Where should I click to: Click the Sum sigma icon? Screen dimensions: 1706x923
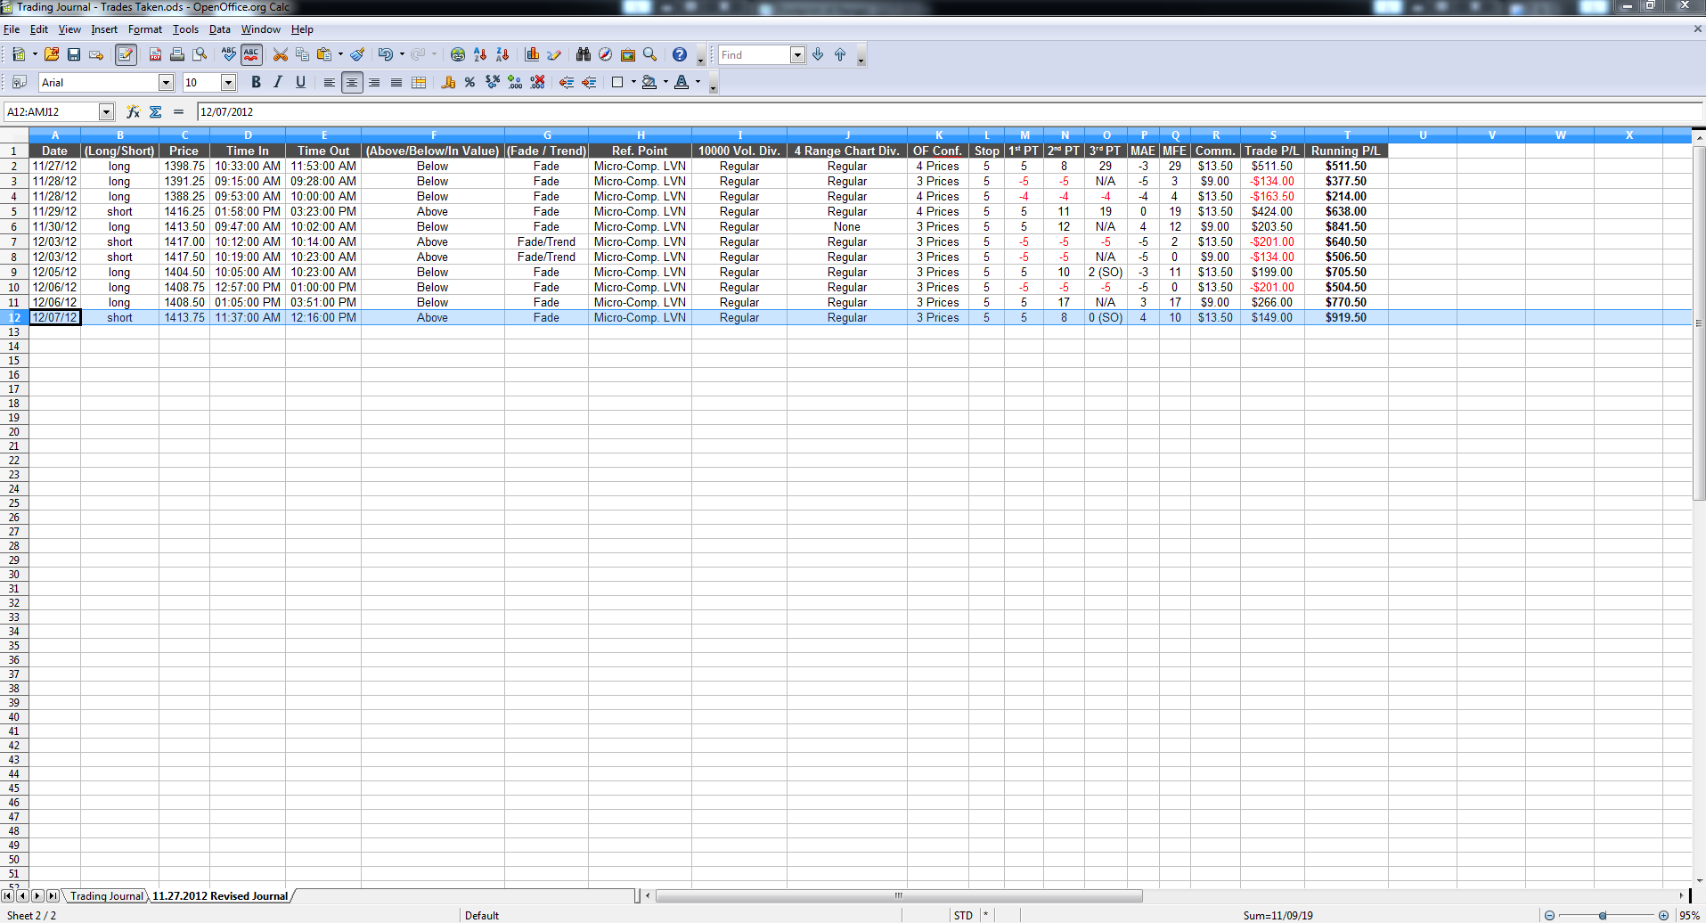point(156,111)
